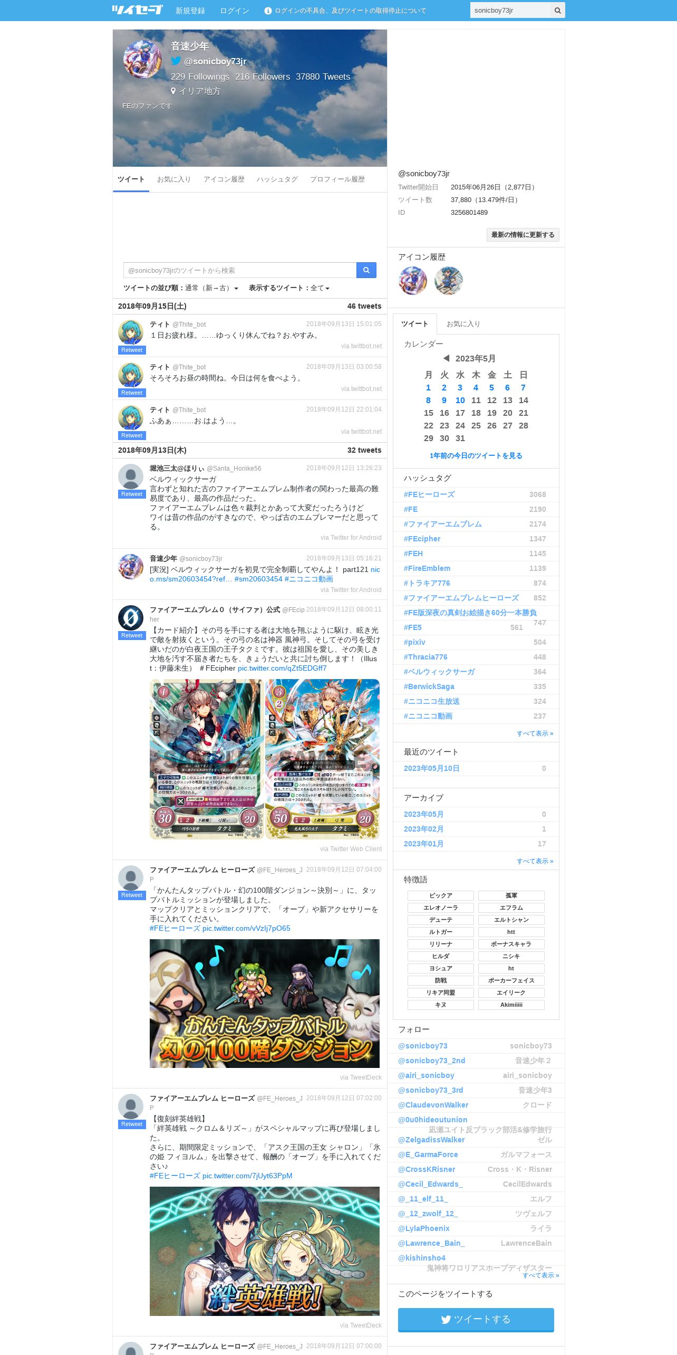
Task: Click @sonicboy73jr handle in banner
Action: pos(215,61)
